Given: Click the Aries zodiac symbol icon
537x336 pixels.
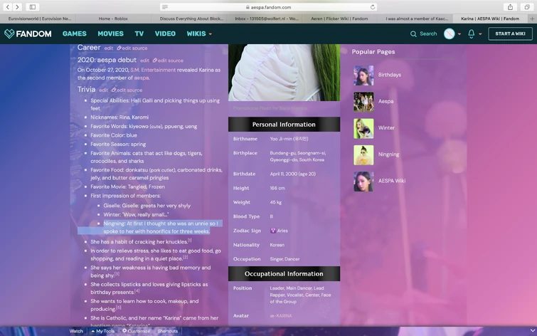Looking at the screenshot, I should [x=273, y=231].
